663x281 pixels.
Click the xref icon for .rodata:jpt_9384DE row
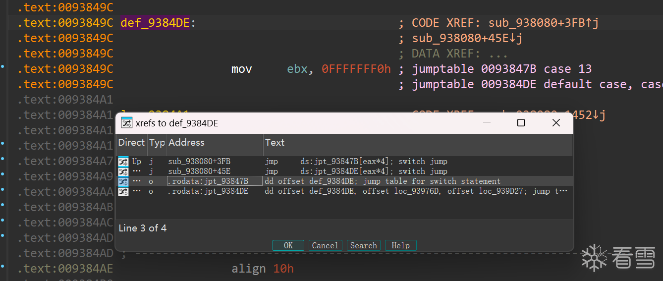click(x=123, y=191)
